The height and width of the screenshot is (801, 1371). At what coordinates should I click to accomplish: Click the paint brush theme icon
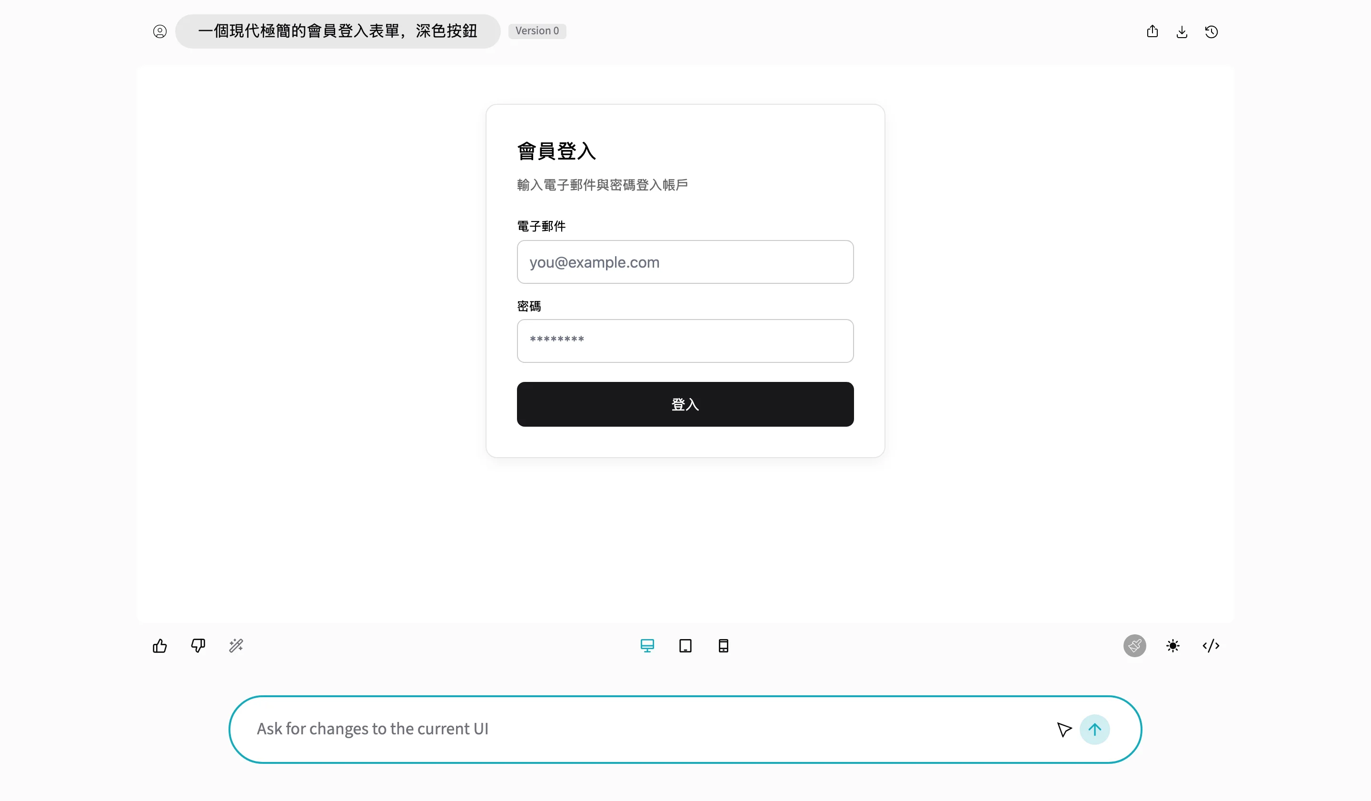pyautogui.click(x=1135, y=646)
